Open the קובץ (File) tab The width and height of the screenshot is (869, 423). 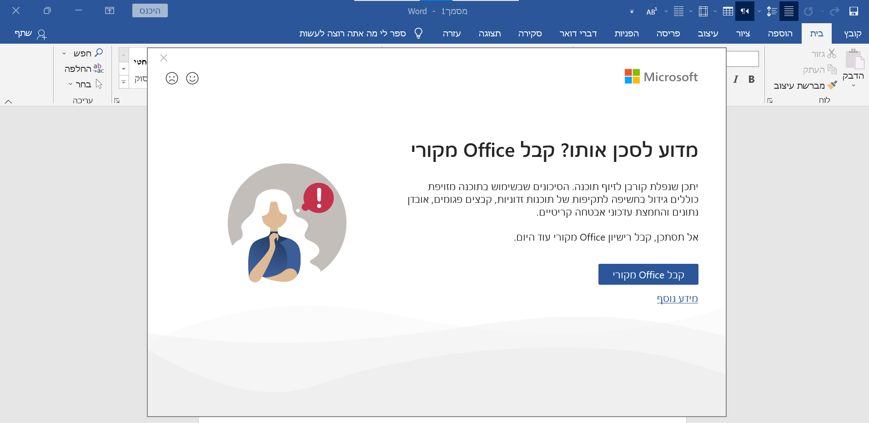coord(853,34)
